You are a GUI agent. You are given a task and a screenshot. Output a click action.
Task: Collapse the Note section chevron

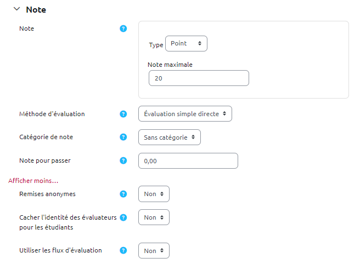(16, 9)
